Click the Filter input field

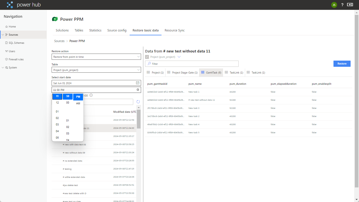192,64
